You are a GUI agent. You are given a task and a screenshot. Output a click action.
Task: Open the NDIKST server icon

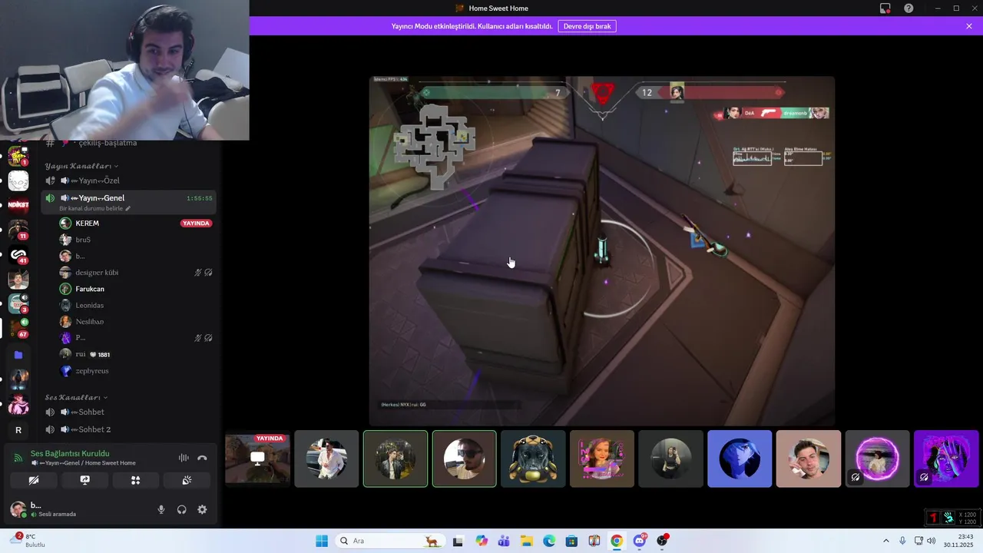pyautogui.click(x=18, y=205)
